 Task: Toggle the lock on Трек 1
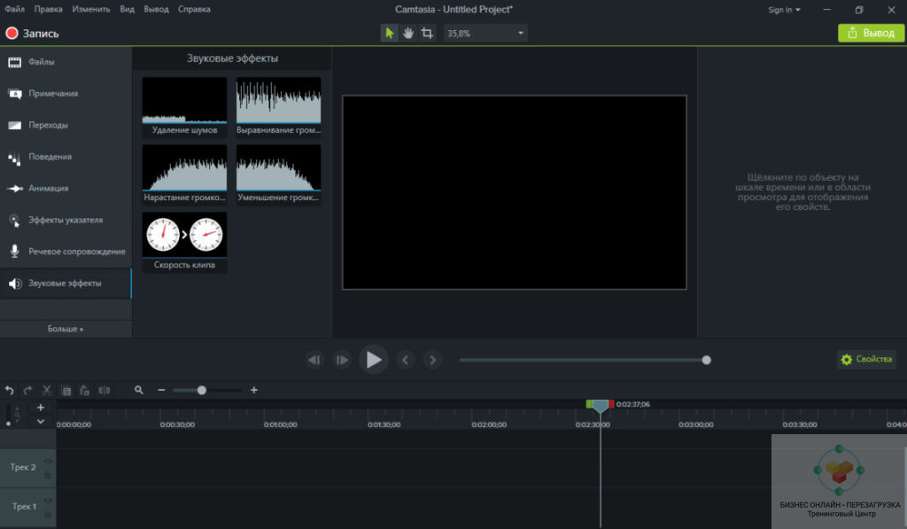(48, 514)
